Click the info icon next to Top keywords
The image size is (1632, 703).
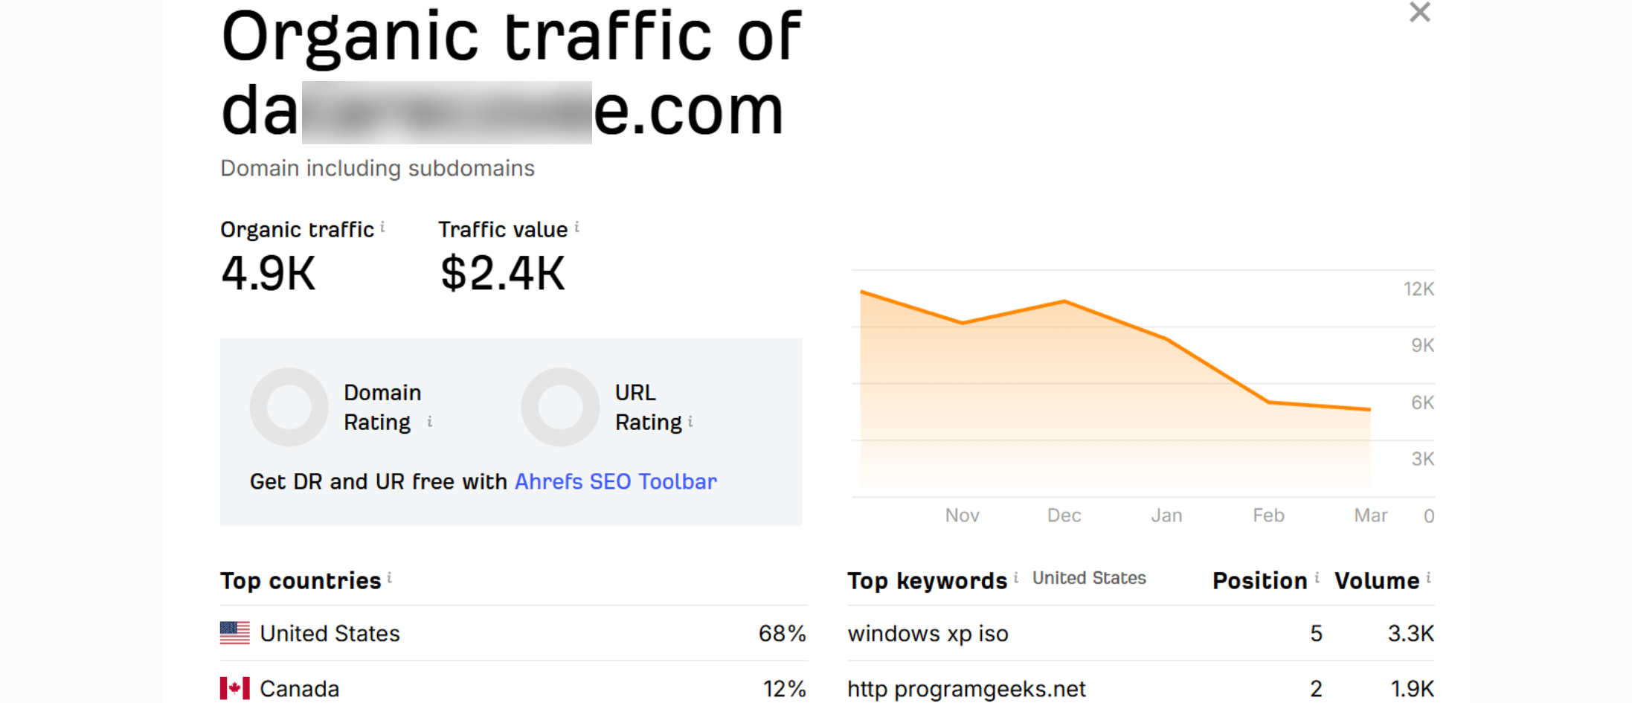(x=1015, y=578)
